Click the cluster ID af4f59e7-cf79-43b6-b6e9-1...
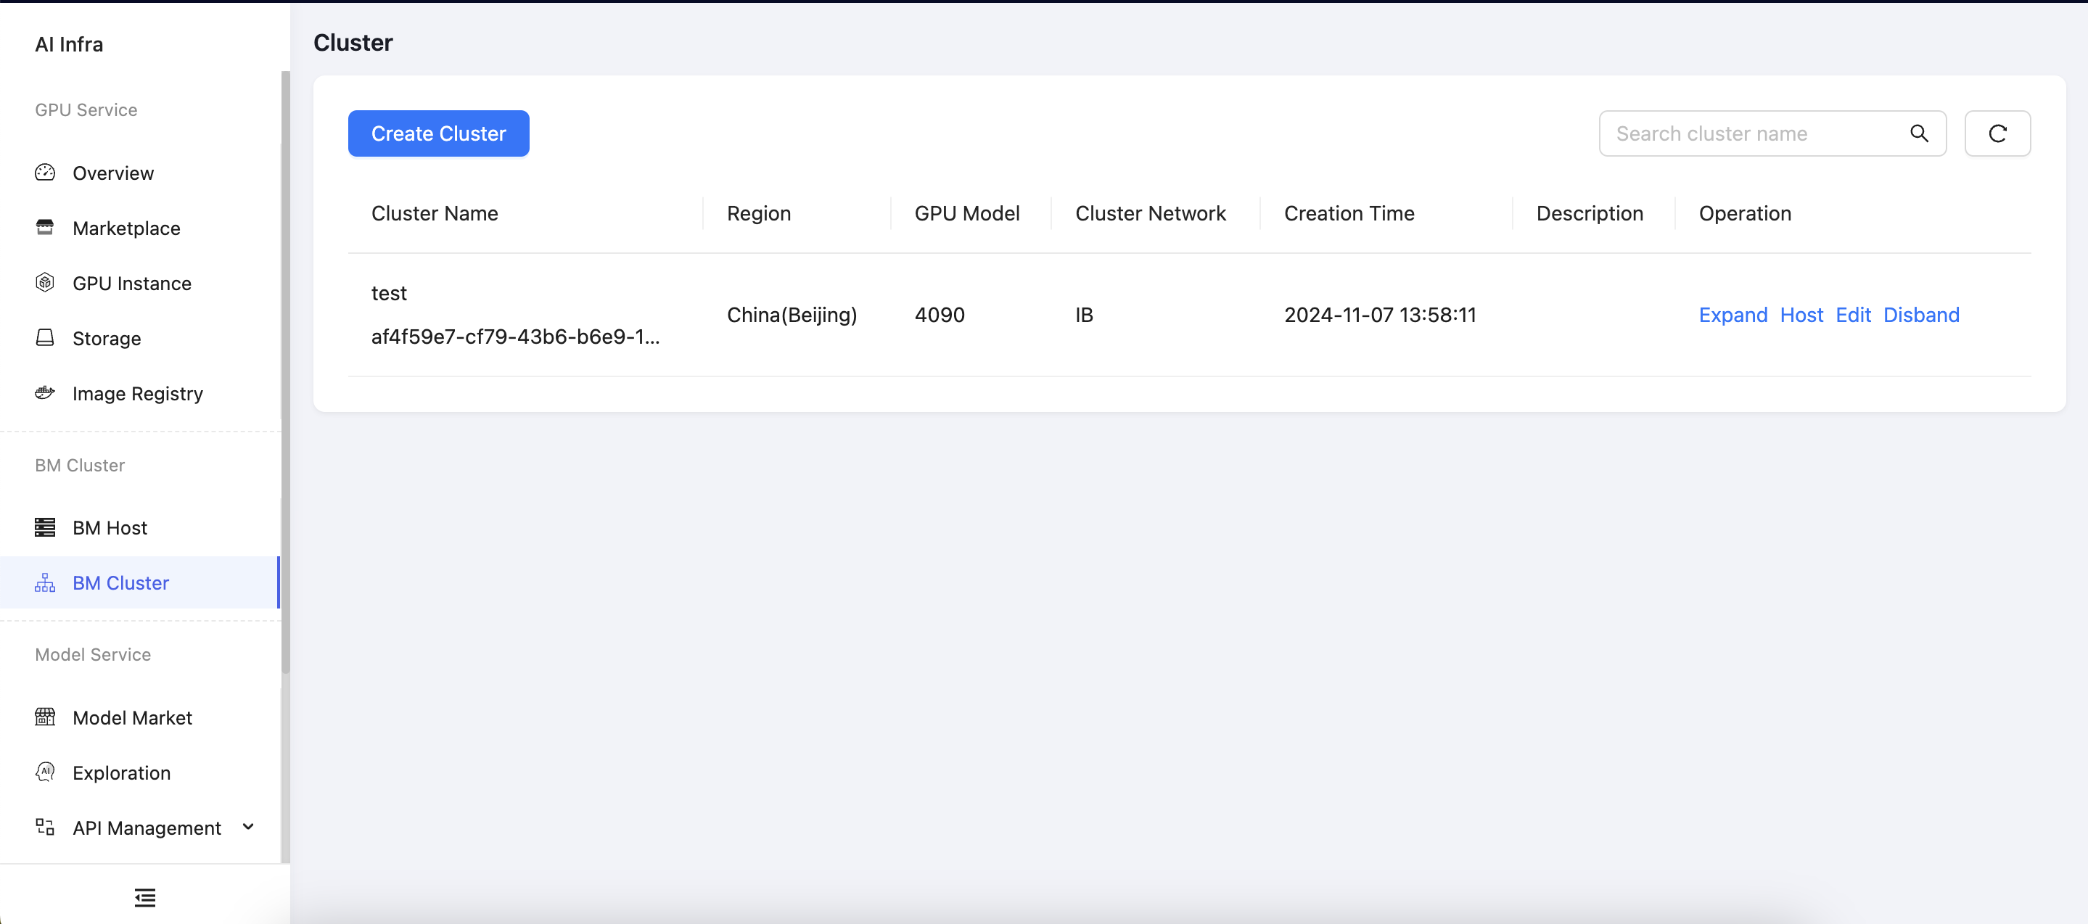2088x924 pixels. coord(516,337)
